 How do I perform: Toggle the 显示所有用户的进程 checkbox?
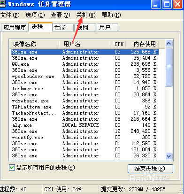point(12,168)
